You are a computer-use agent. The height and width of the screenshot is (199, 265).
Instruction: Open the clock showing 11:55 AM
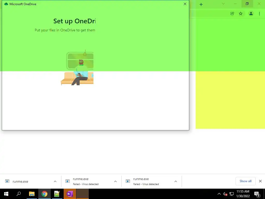[243, 194]
